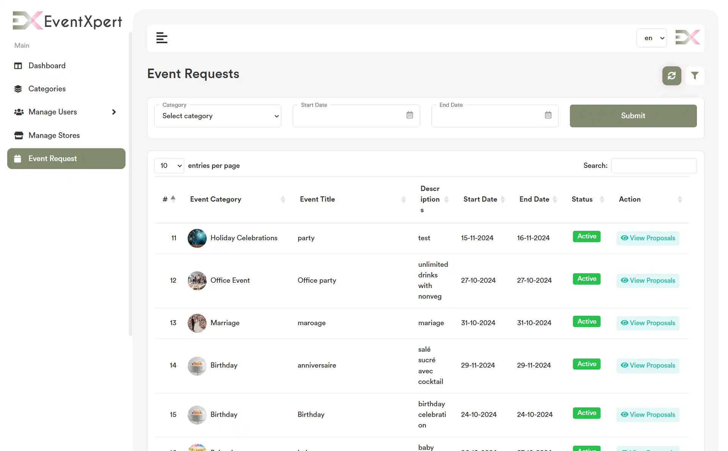Click the Categories layers icon
This screenshot has height=451, width=728.
click(18, 89)
